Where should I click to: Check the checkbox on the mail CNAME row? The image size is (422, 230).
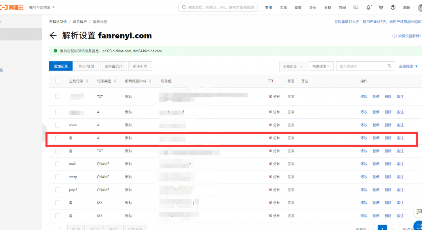tap(58, 164)
